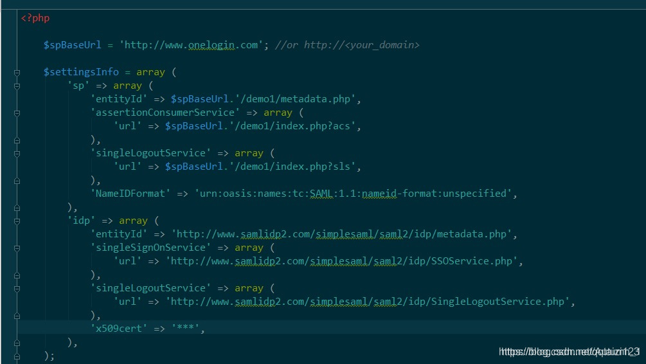Click the comment '//or http://<your_domain>'
This screenshot has height=364, width=646.
[x=347, y=45]
